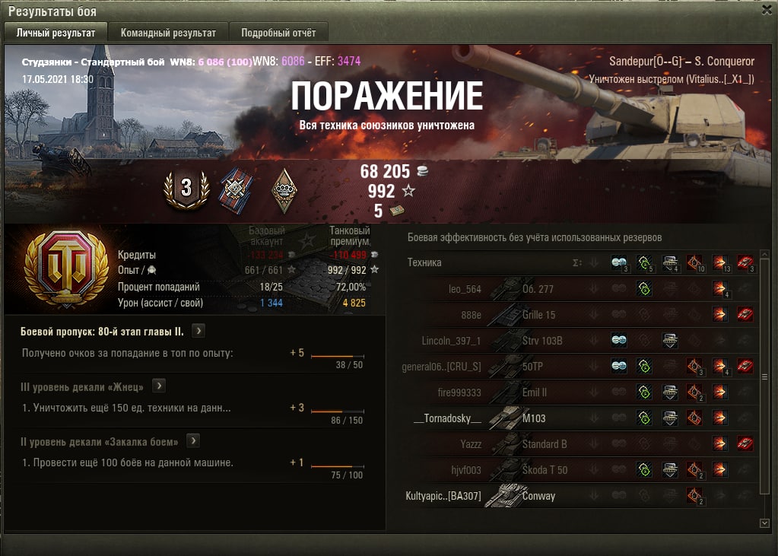The width and height of the screenshot is (778, 556).
Task: Click the blocked-damage icon in the 50TP row
Action: 694,367
